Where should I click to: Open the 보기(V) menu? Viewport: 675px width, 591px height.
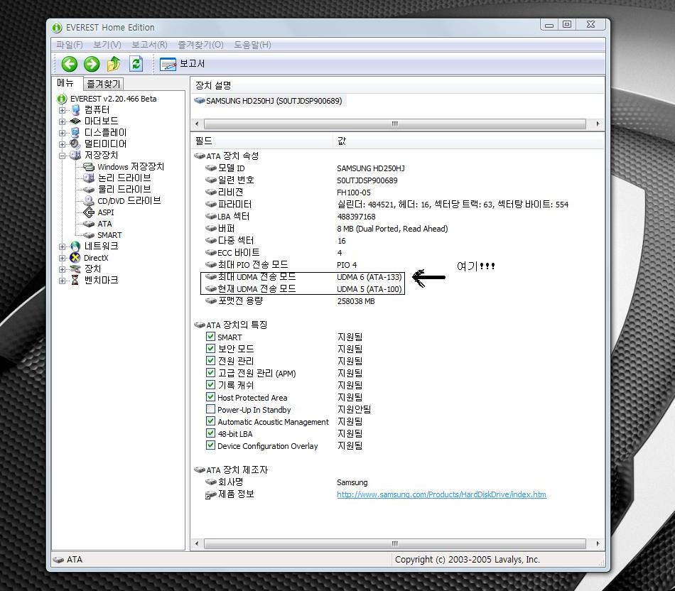coord(107,45)
